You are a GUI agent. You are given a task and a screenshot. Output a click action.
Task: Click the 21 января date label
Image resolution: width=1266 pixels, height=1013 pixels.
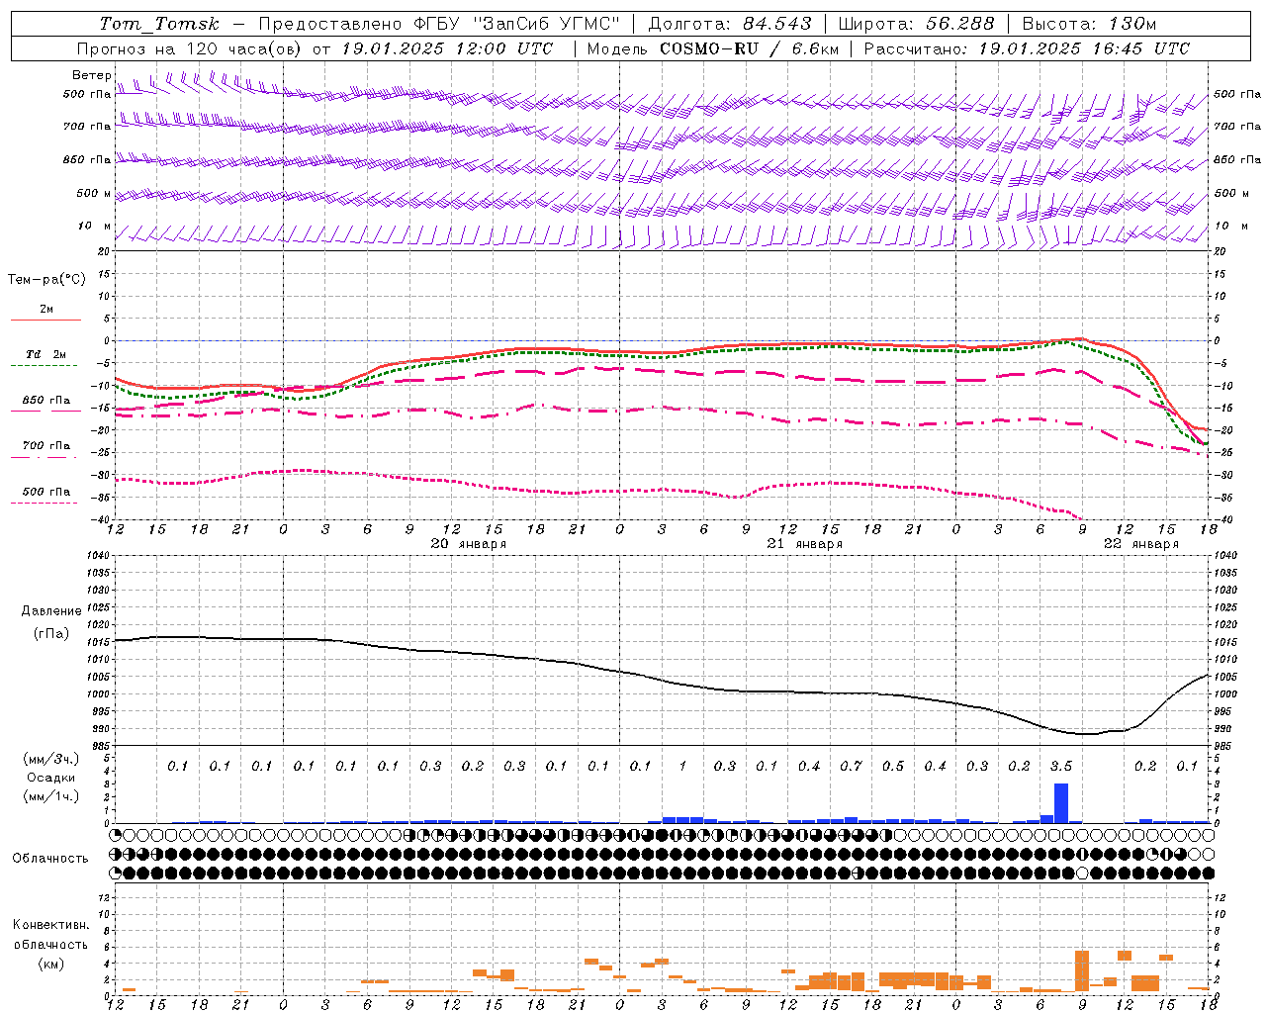coord(805,544)
